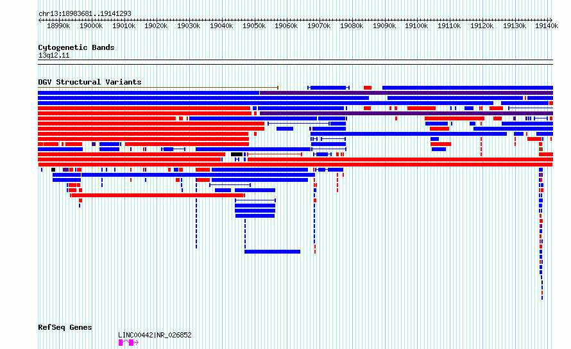Click the thin brown variant line atop DGV track

(x=158, y=88)
